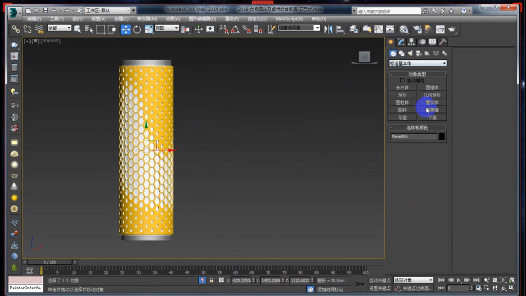Switch to the Modify panel

[400, 42]
